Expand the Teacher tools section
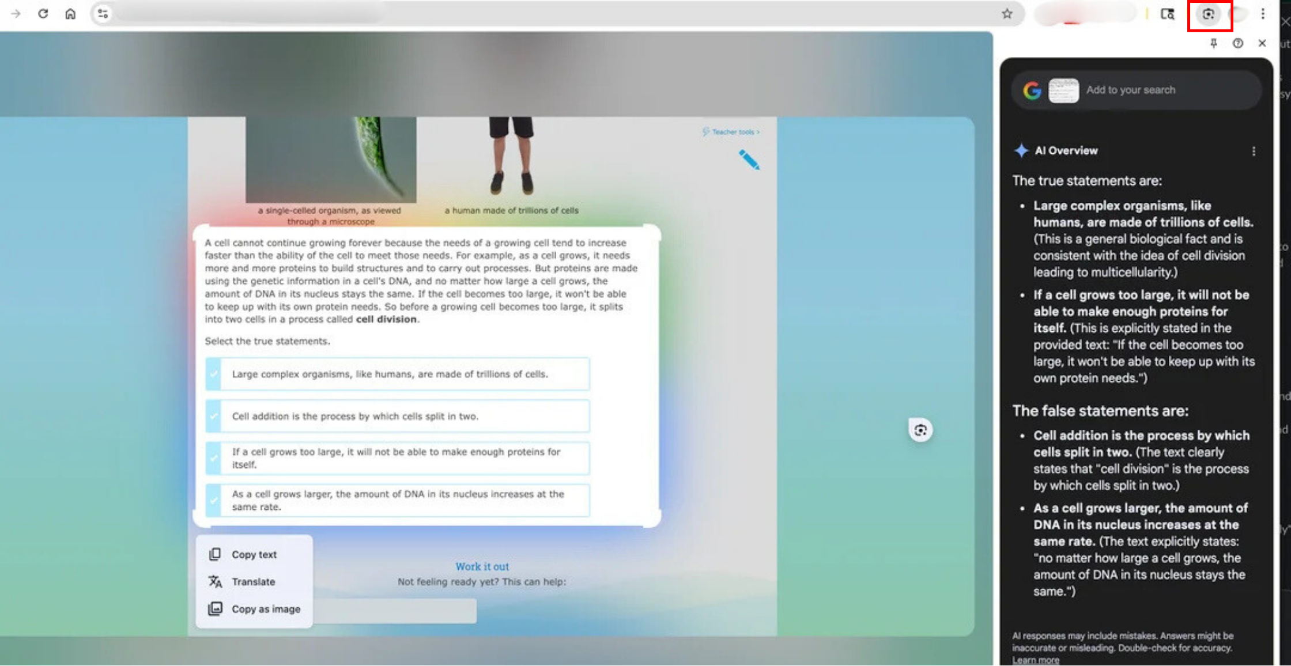This screenshot has height=666, width=1291. [x=730, y=131]
